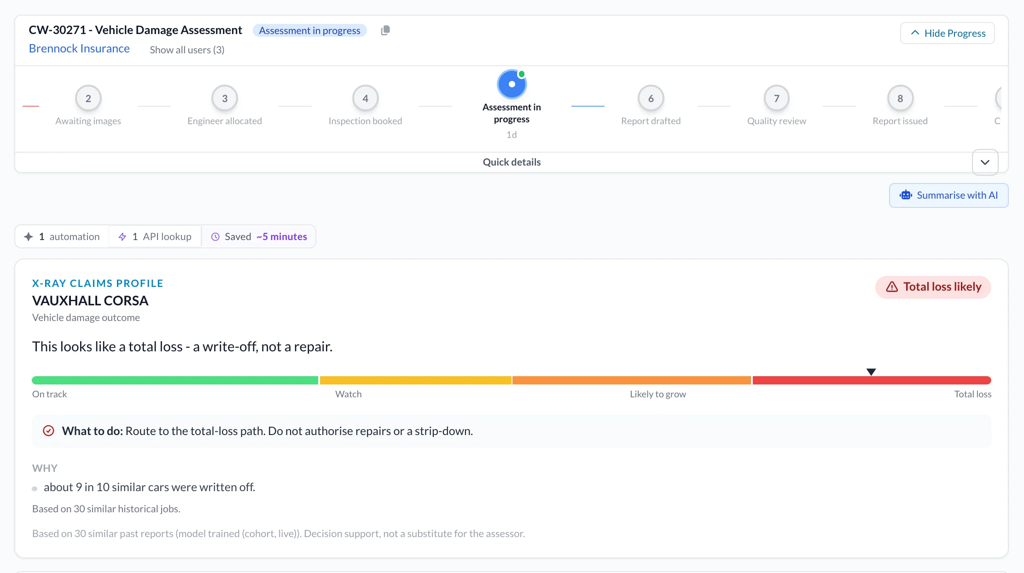Click the orange Likely to grow segment
1024x573 pixels.
point(632,380)
